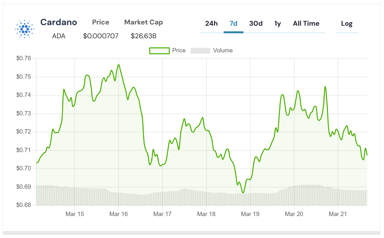Toggle Volume series in legend
The height and width of the screenshot is (238, 384).
point(211,50)
